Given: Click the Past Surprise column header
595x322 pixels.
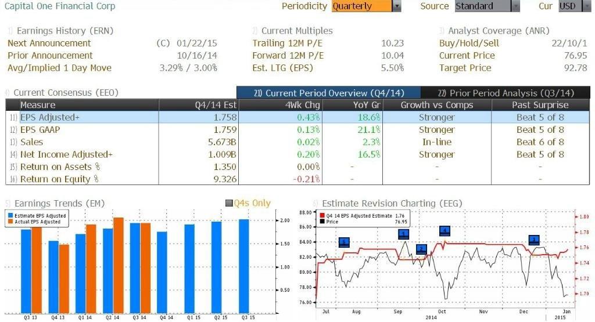Looking at the screenshot, I should (540, 105).
